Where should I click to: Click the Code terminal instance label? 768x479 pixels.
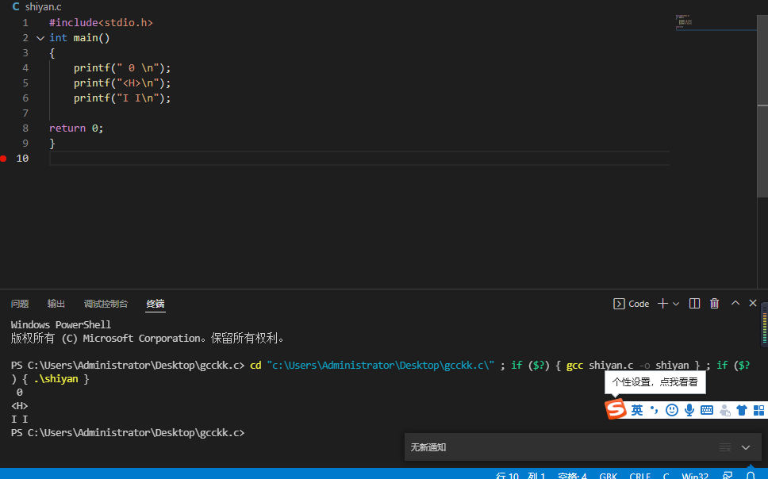(631, 304)
